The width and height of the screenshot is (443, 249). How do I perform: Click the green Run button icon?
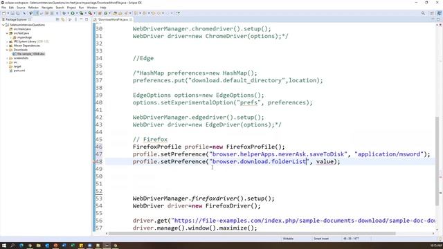[73, 13]
